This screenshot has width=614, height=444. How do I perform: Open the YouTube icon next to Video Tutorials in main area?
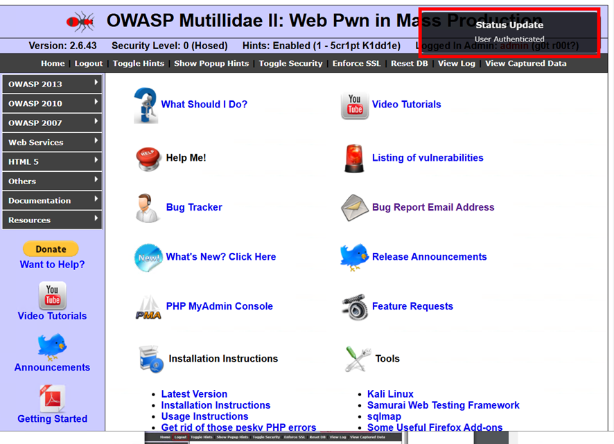354,105
